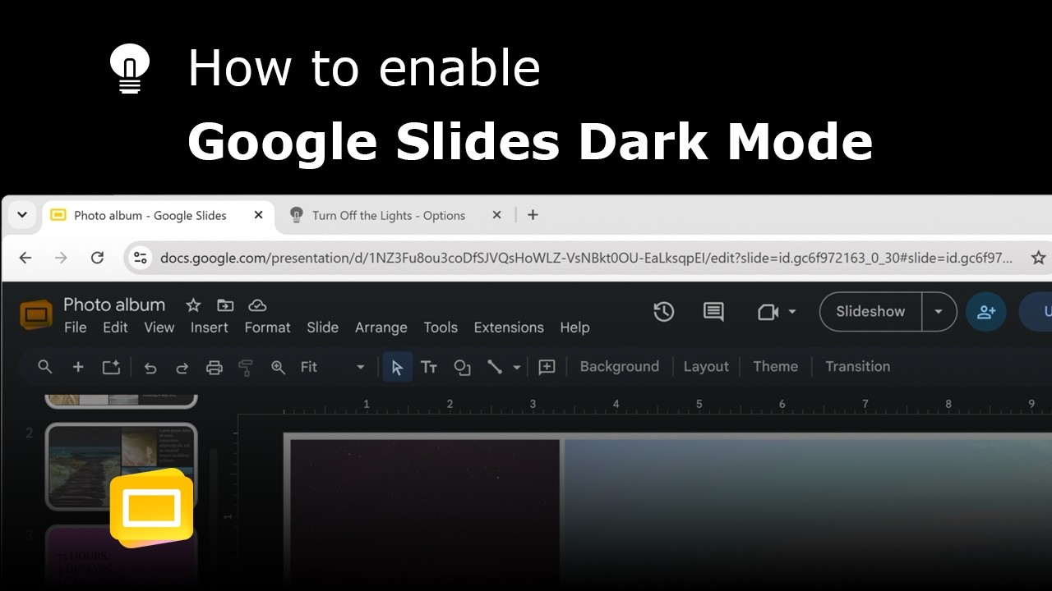This screenshot has width=1052, height=591.
Task: Change the slide Background
Action: click(x=620, y=367)
